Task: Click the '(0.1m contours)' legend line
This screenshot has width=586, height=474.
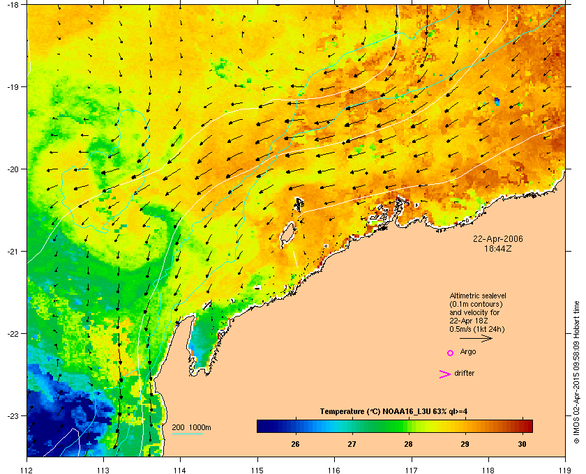Action: [x=476, y=304]
